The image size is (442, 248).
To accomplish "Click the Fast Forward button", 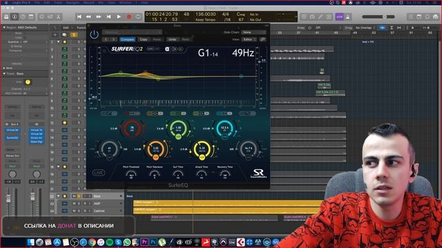I will pyautogui.click(x=98, y=17).
